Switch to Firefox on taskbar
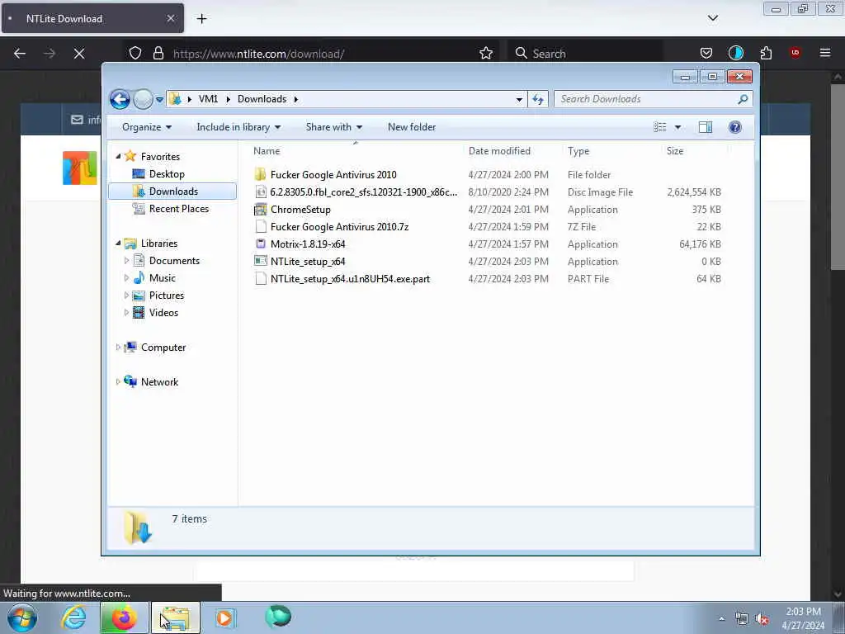The image size is (845, 634). [124, 617]
